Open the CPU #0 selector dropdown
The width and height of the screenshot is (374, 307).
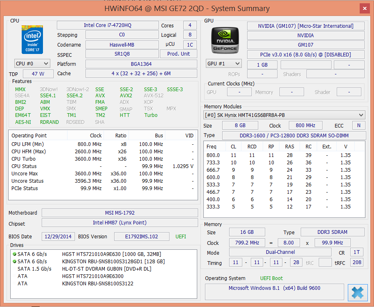(32, 64)
